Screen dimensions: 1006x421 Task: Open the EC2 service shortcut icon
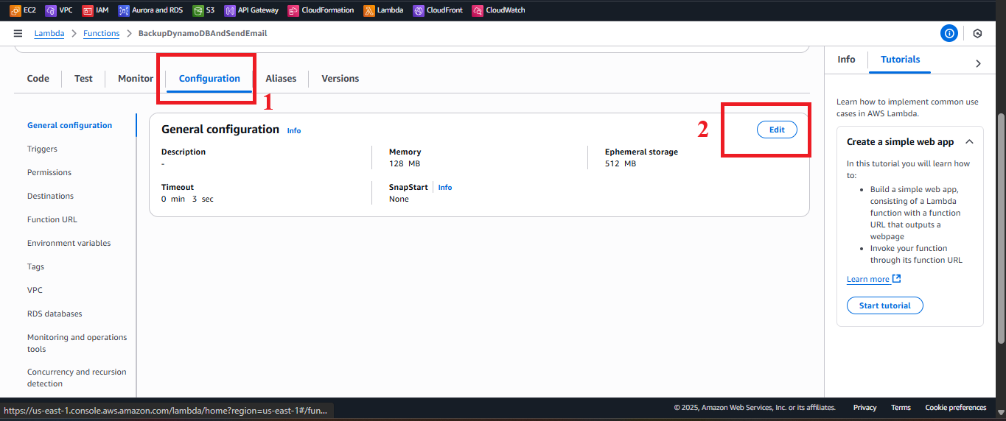(x=15, y=10)
